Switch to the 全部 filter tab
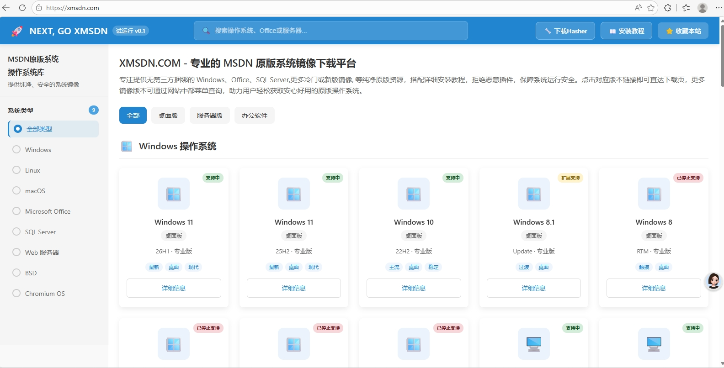This screenshot has height=368, width=724. click(x=133, y=116)
